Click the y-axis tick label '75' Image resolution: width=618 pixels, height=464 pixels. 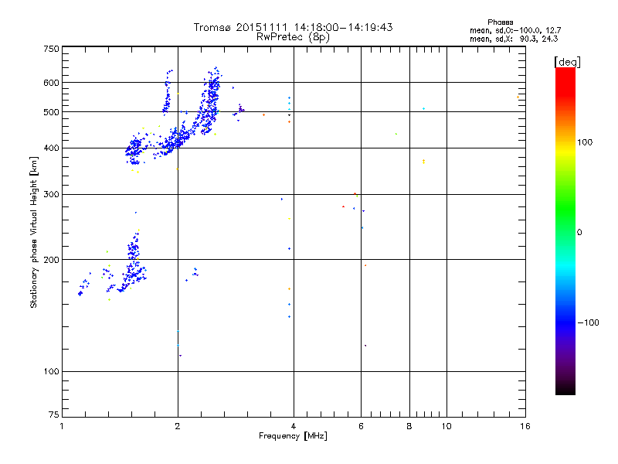point(54,415)
